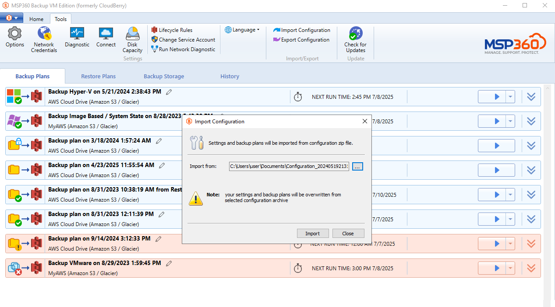Expand the 9/14/2024 backup plan details
The width and height of the screenshot is (555, 307).
pos(531,244)
